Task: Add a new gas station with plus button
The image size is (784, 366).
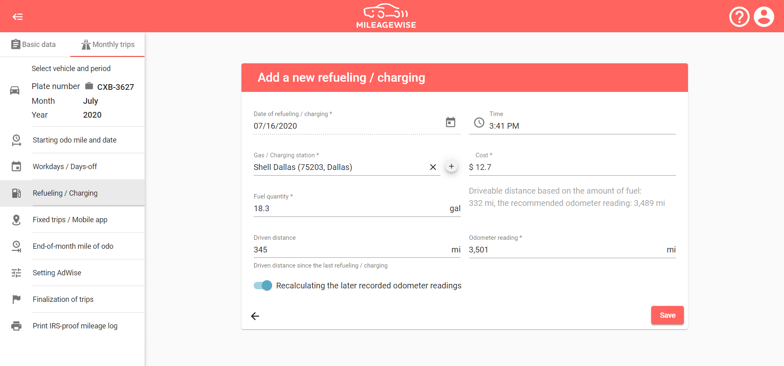Action: point(451,167)
